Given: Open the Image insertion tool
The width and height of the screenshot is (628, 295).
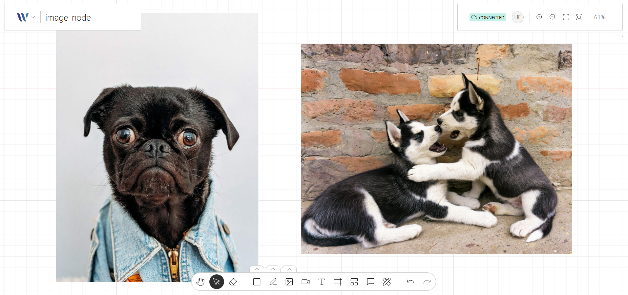Looking at the screenshot, I should (289, 282).
